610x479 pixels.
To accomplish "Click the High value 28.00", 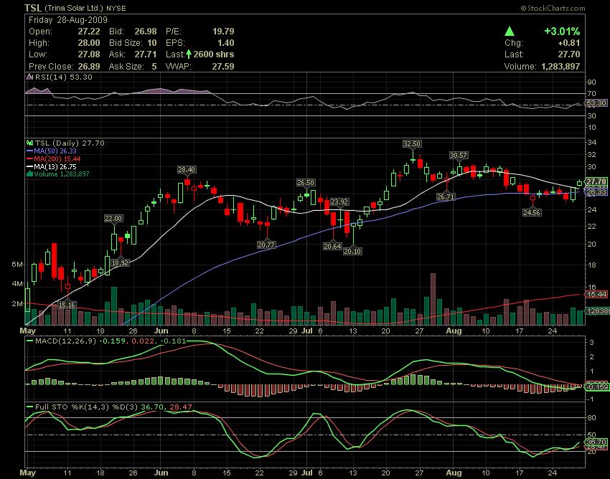I will click(89, 43).
